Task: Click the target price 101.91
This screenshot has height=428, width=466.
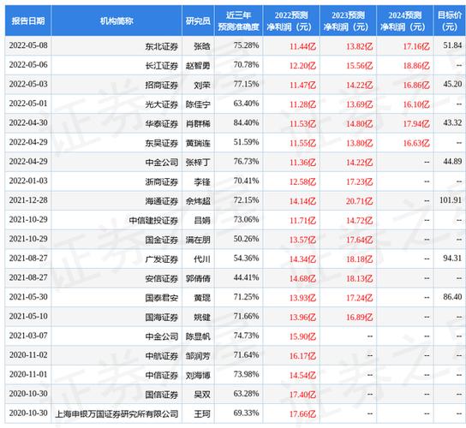Action: tap(451, 200)
